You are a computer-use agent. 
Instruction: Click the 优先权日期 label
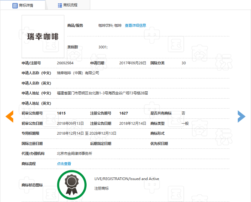[159, 144]
